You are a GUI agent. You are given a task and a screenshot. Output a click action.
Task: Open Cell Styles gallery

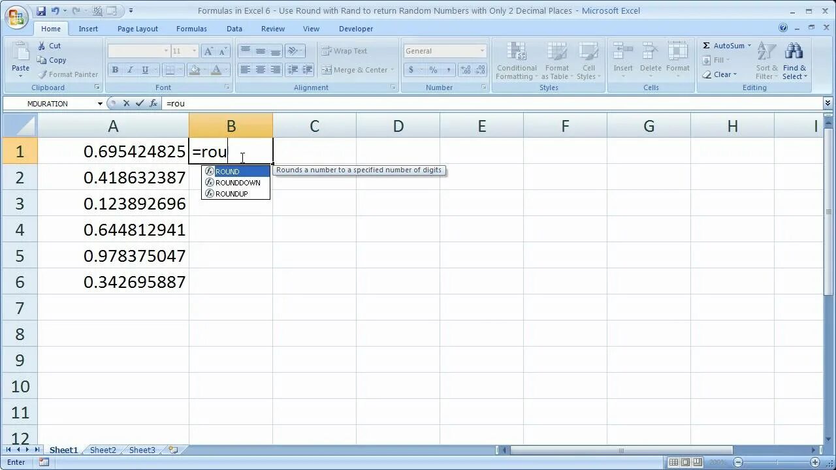pyautogui.click(x=588, y=61)
